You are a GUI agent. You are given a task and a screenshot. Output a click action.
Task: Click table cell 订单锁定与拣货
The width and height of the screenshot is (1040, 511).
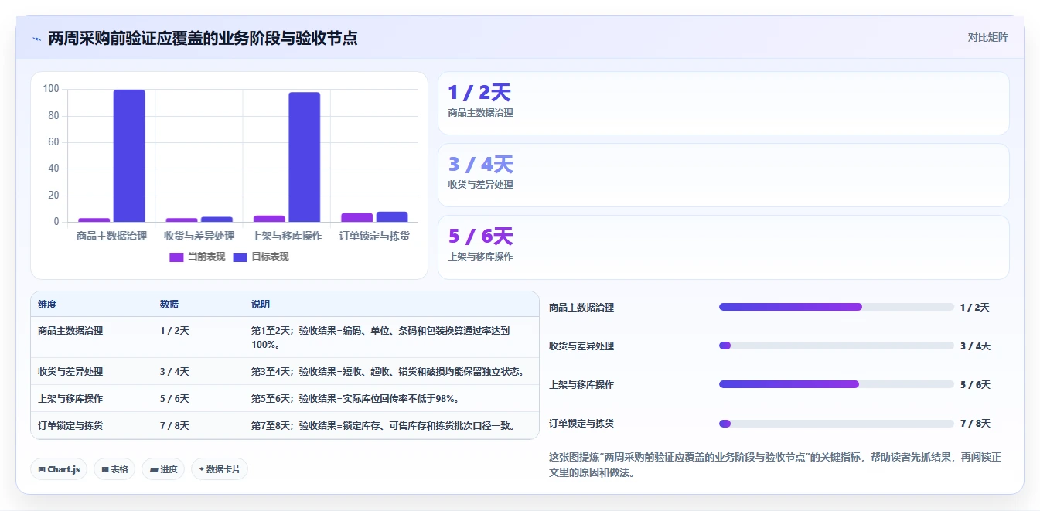(x=70, y=425)
